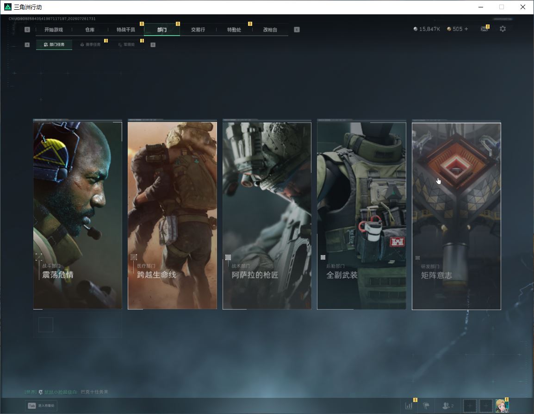Open the 开始游戏 tab
The height and width of the screenshot is (414, 534).
54,30
